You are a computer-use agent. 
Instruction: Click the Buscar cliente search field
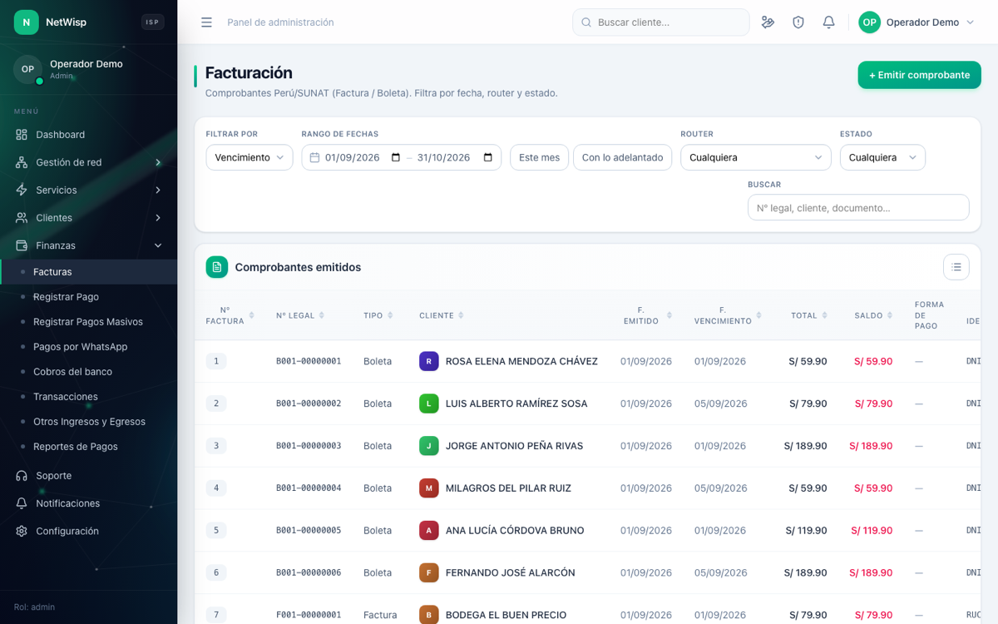661,22
